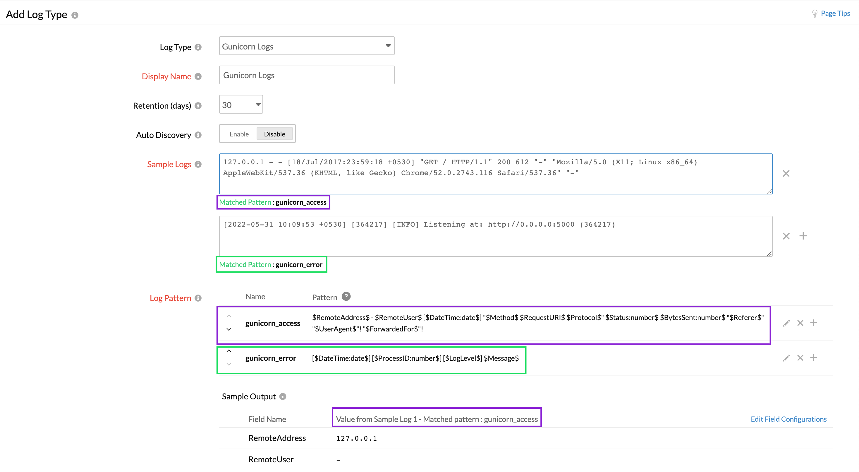Open Page Tips link
859x472 pixels.
(x=835, y=13)
